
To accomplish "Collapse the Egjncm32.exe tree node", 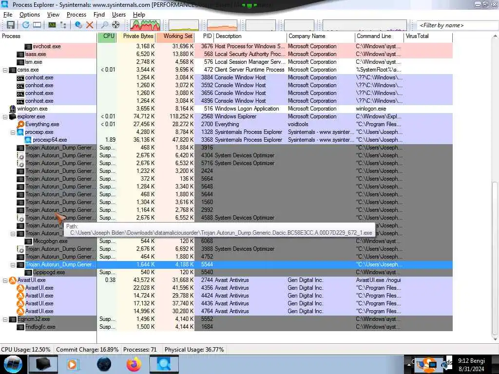I will [5, 319].
